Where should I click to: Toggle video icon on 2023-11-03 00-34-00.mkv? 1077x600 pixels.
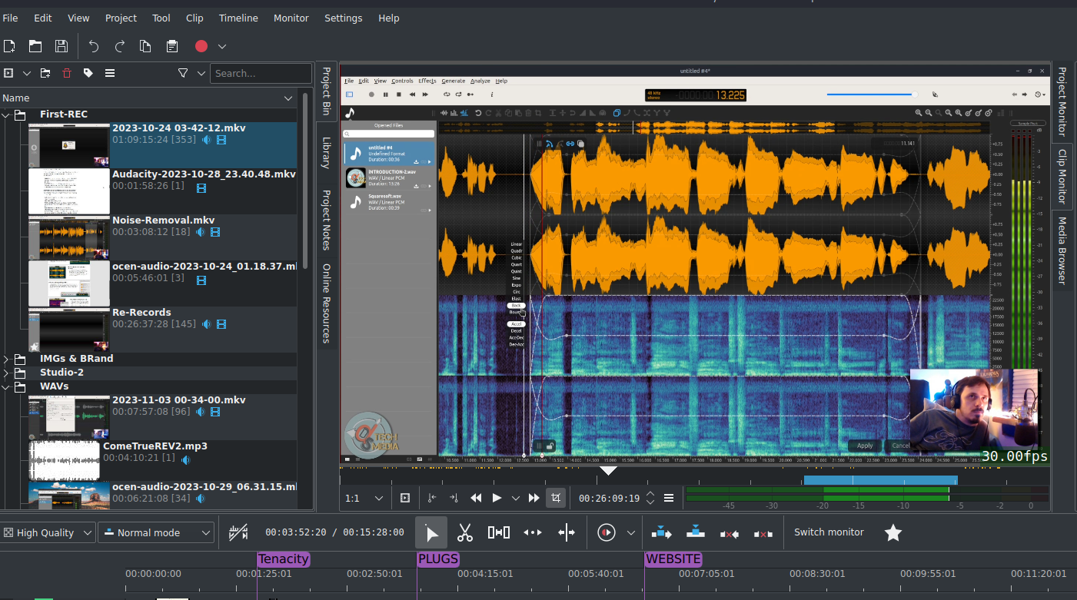point(215,412)
